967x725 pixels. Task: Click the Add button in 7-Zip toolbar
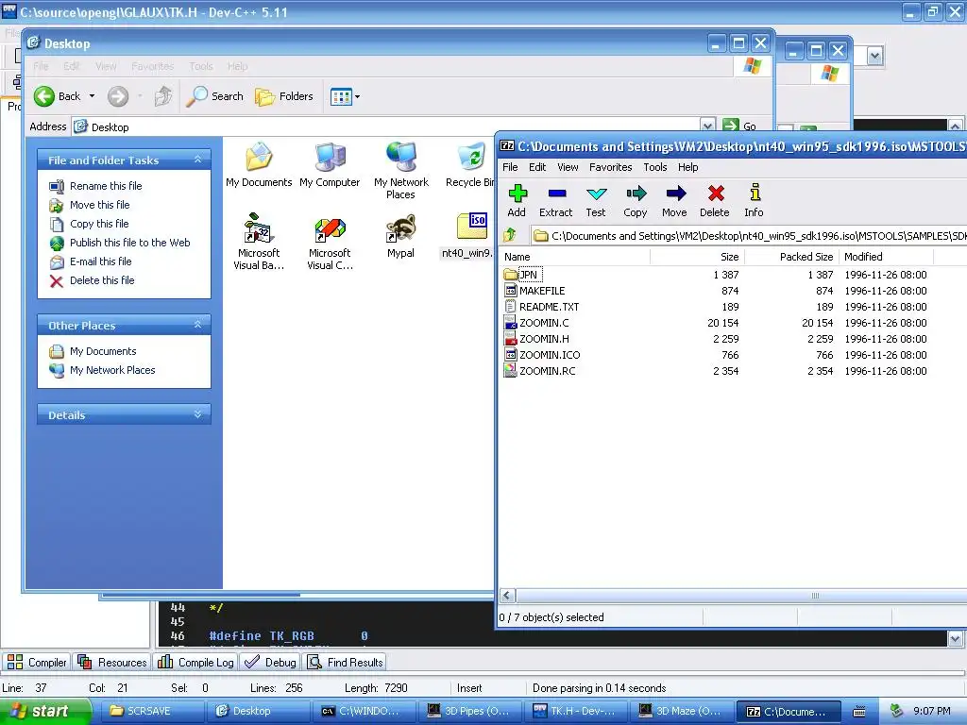[x=517, y=201]
